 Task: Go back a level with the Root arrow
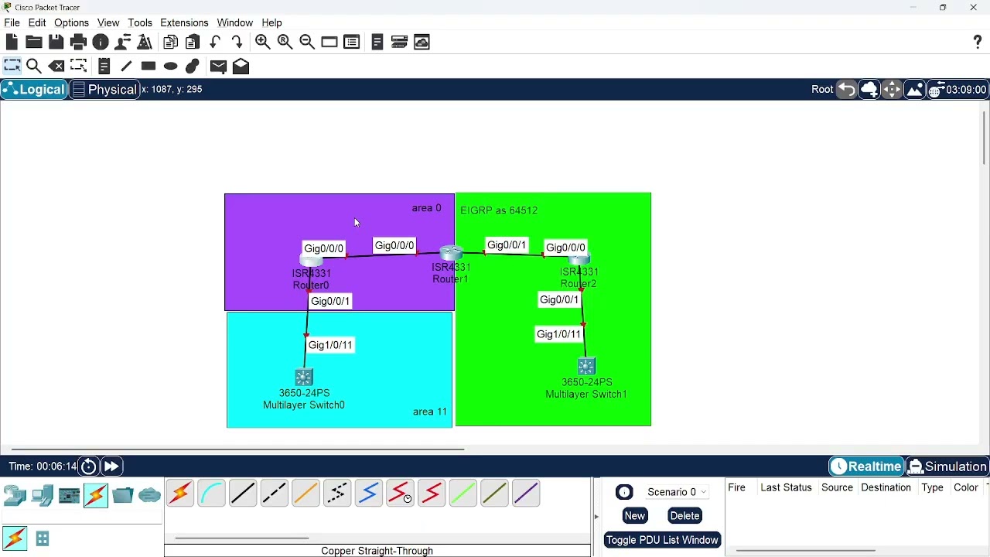(847, 90)
